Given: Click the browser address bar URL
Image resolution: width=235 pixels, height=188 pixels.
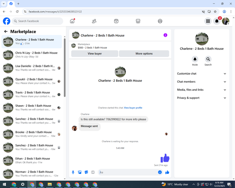Looking at the screenshot, I should [x=55, y=12].
